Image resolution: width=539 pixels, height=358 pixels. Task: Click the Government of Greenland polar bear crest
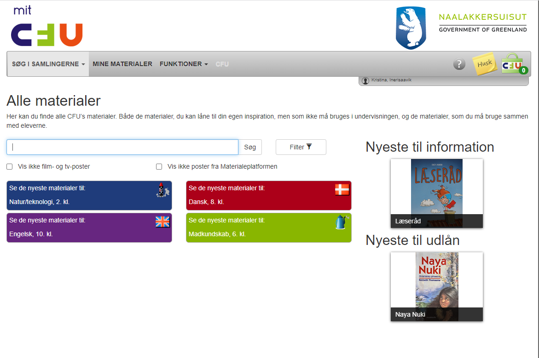411,28
